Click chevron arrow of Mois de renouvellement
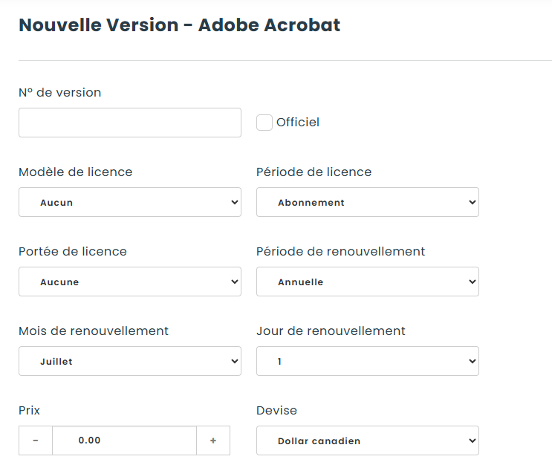The height and width of the screenshot is (465, 552). [x=235, y=361]
